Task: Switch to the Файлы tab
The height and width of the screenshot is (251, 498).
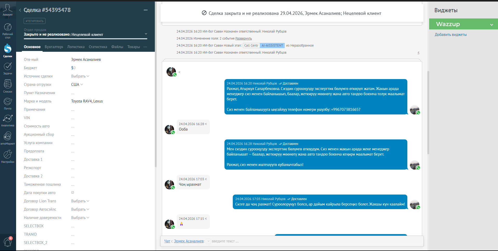Action: (117, 47)
